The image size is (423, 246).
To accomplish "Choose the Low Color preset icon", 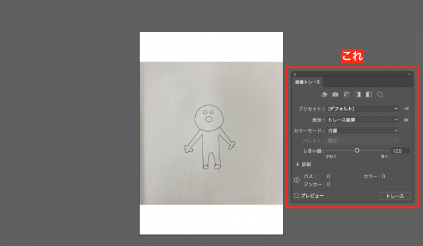I will tap(346, 95).
